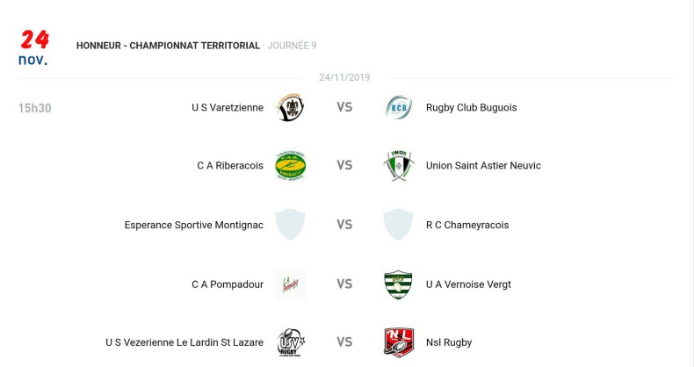This screenshot has height=367, width=694.
Task: Click the U S Varetzienne club logo
Action: [291, 107]
